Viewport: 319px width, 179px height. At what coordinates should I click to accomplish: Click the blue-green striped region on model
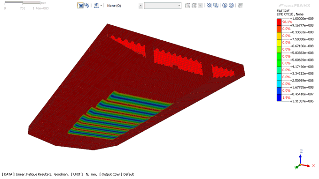[x=120, y=115]
